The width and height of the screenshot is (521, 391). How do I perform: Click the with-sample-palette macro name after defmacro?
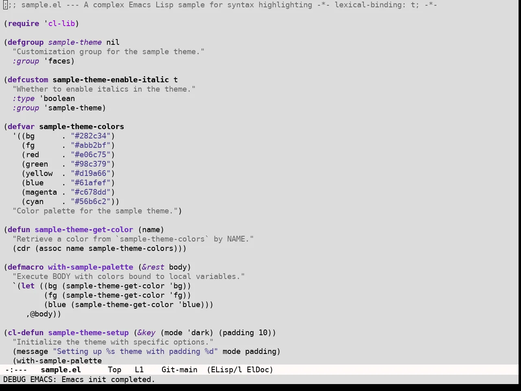(91, 267)
